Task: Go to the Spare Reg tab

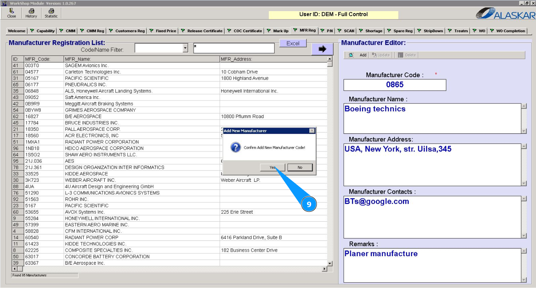Action: click(x=400, y=31)
